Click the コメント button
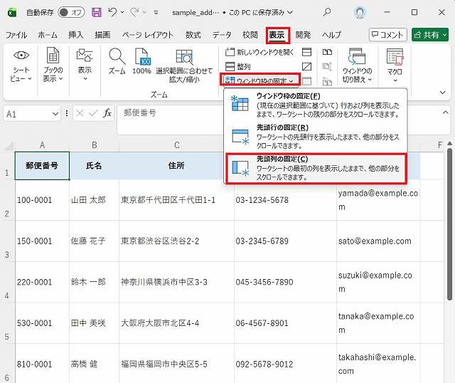455x383 pixels. [x=387, y=35]
